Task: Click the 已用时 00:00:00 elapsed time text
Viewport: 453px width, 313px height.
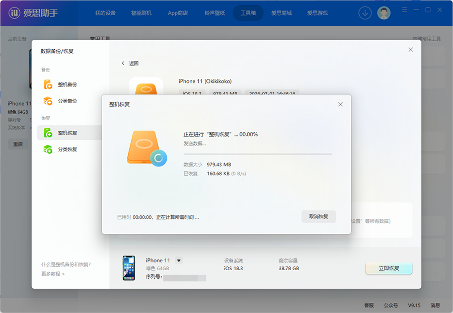Action: point(134,217)
